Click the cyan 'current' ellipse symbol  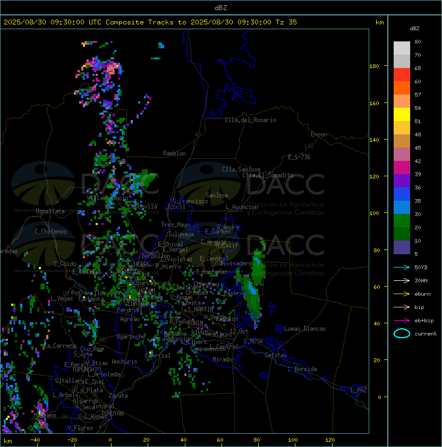click(402, 333)
